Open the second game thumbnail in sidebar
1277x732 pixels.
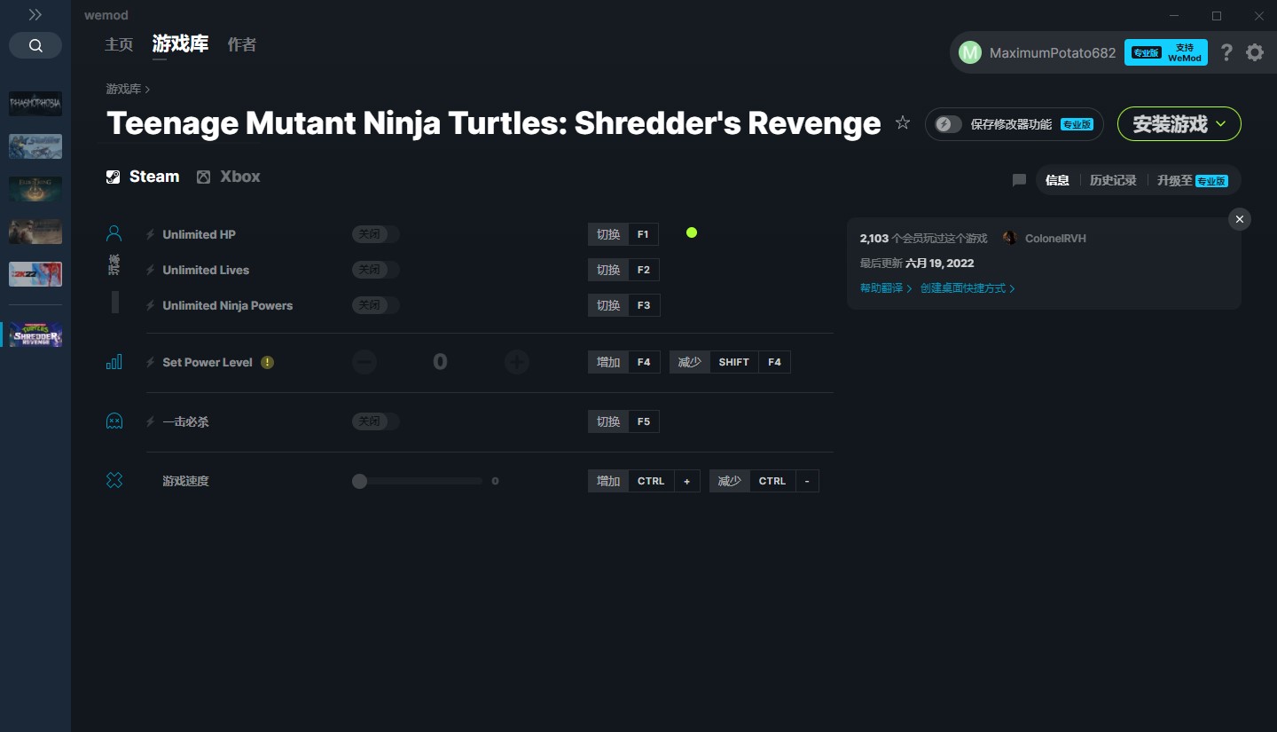pyautogui.click(x=35, y=146)
